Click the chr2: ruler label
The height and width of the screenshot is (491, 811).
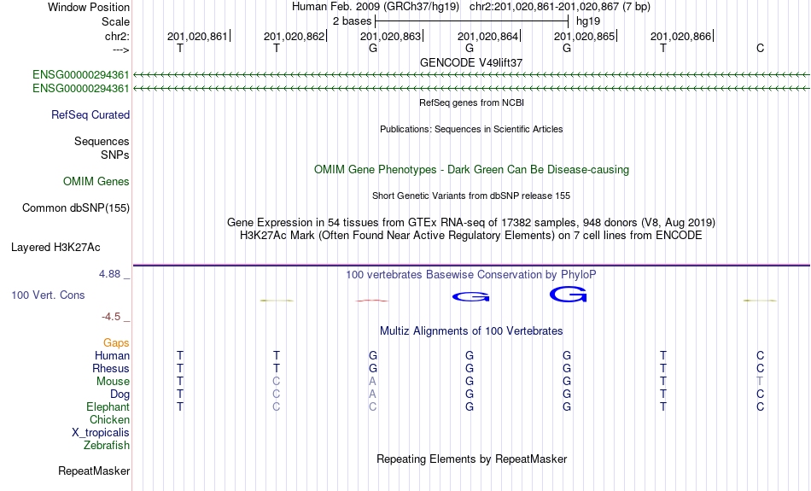pyautogui.click(x=117, y=36)
